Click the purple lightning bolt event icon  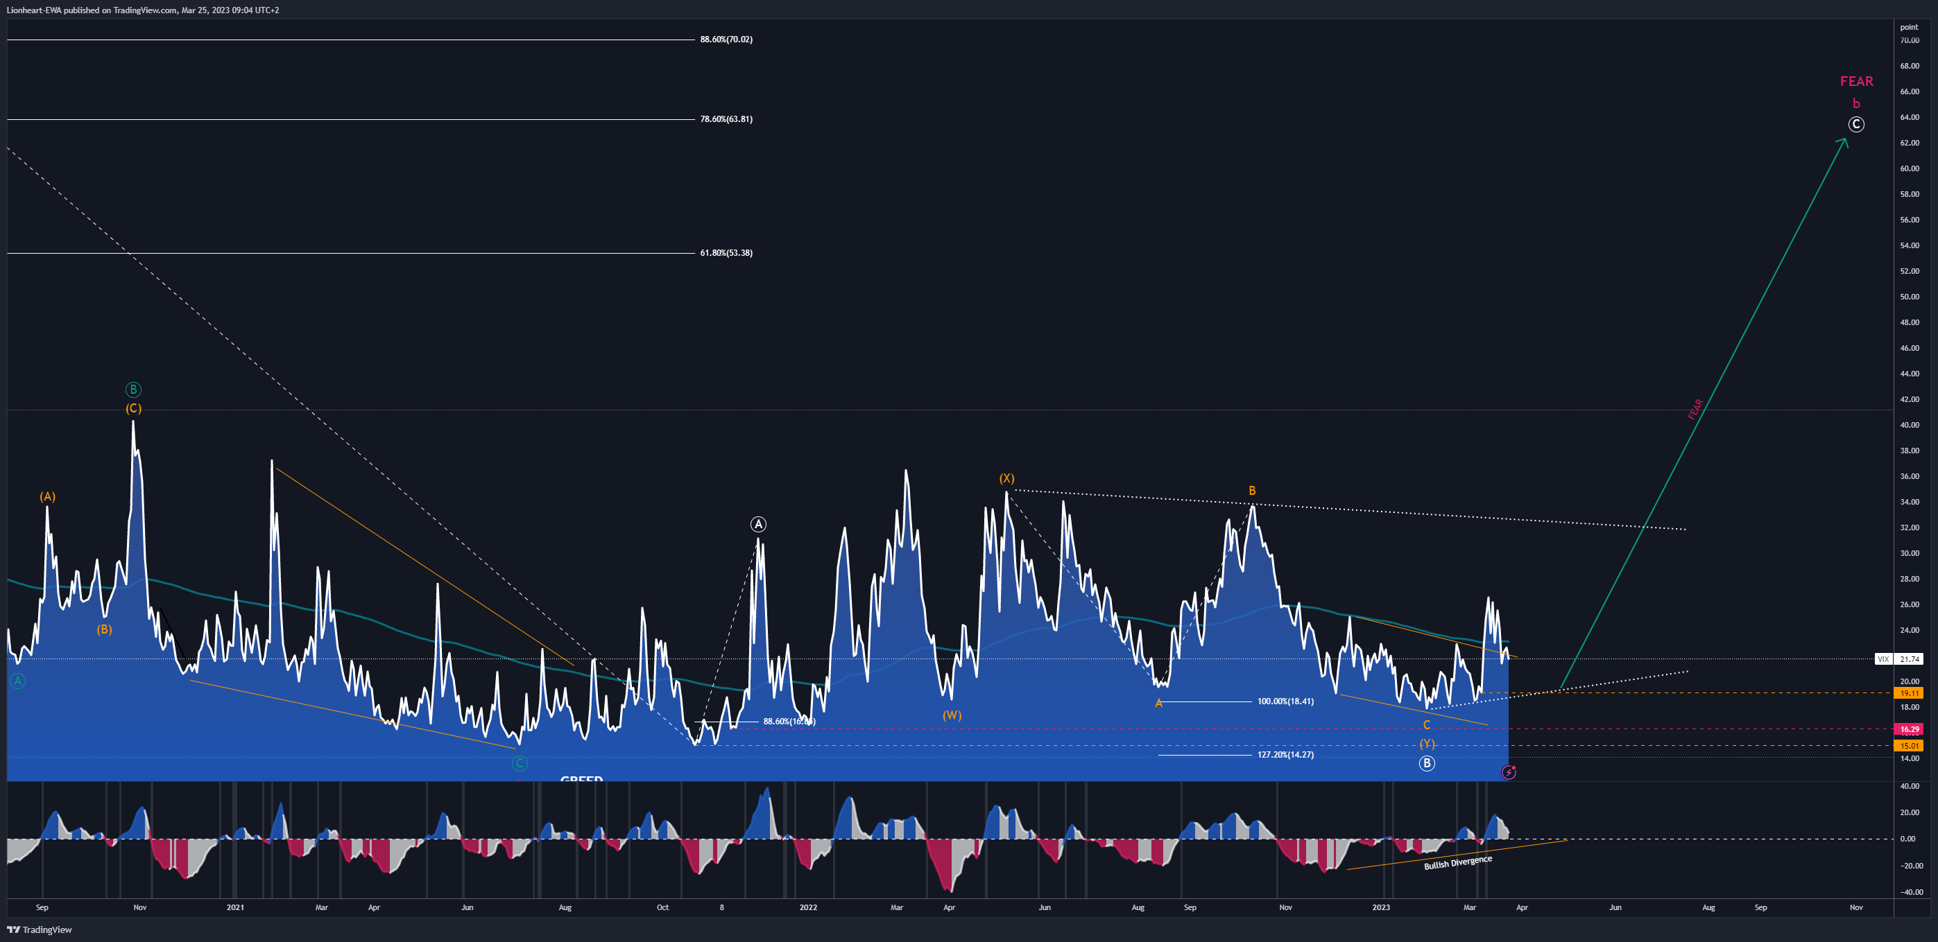(1509, 772)
